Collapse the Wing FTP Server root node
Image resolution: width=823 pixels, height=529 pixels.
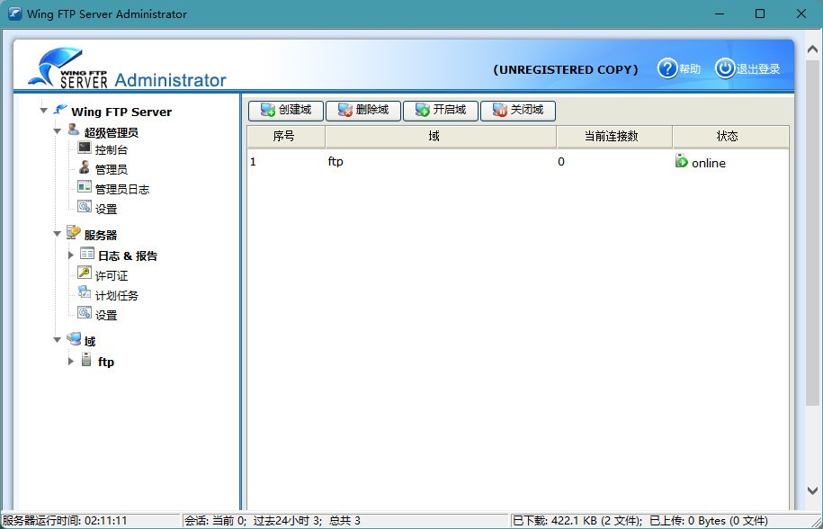click(x=43, y=111)
